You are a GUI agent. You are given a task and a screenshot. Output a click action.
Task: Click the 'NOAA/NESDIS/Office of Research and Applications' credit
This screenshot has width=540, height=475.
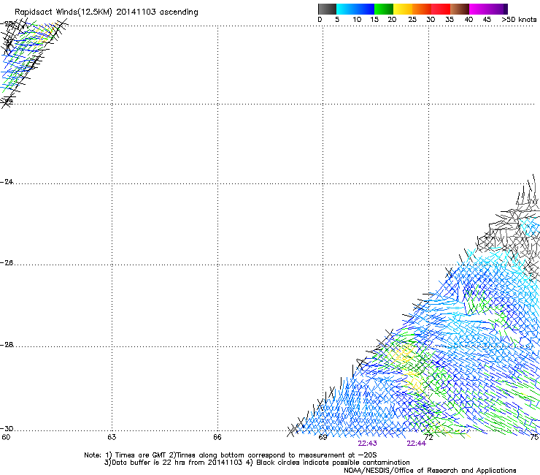(430, 471)
